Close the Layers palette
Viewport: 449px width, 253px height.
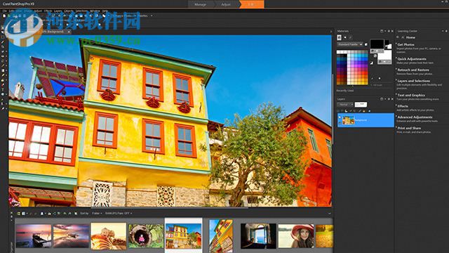[x=392, y=99]
